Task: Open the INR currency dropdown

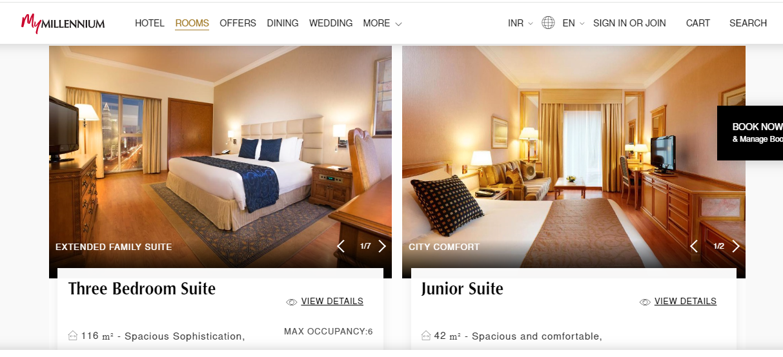Action: coord(520,23)
